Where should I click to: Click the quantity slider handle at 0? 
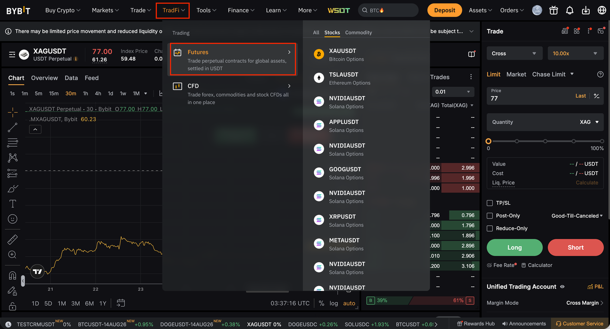tap(488, 141)
